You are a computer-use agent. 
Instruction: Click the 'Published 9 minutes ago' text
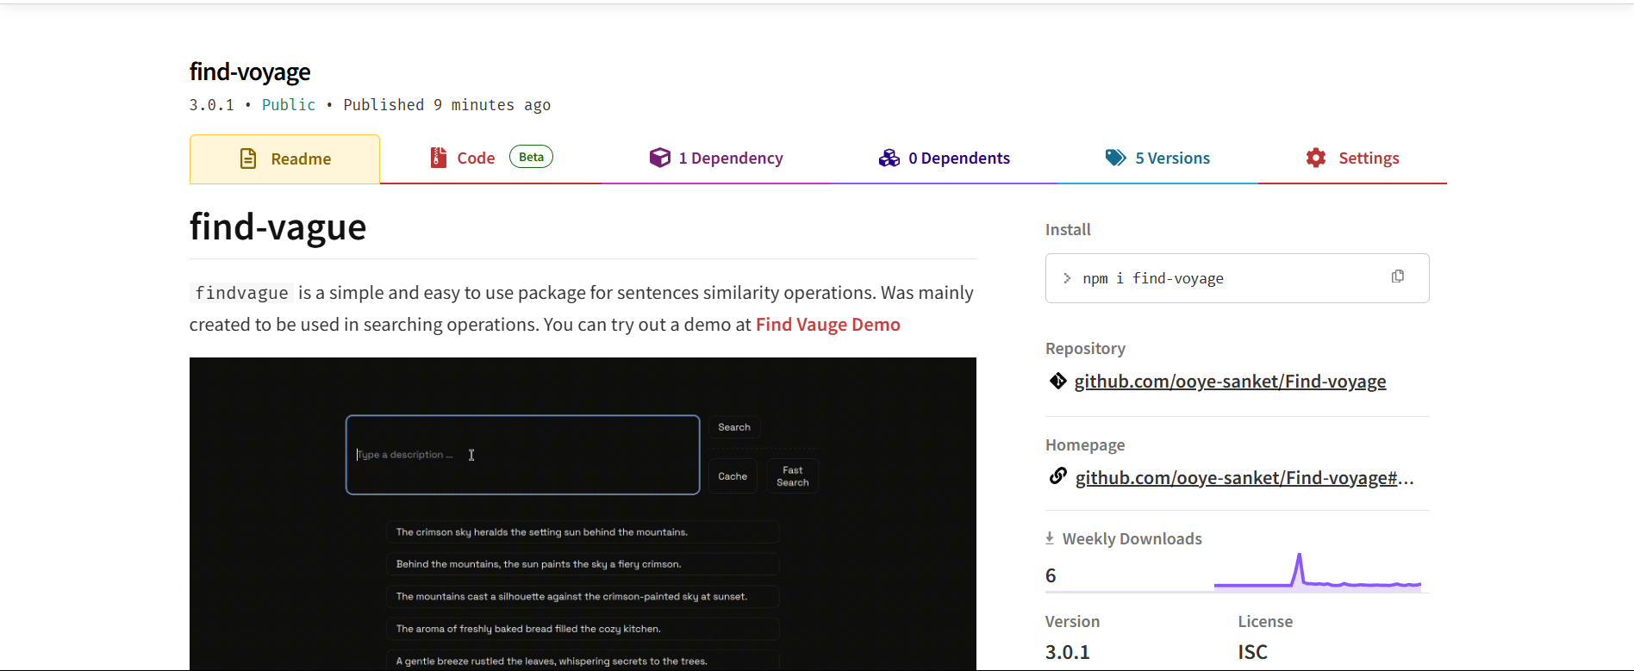(x=447, y=105)
